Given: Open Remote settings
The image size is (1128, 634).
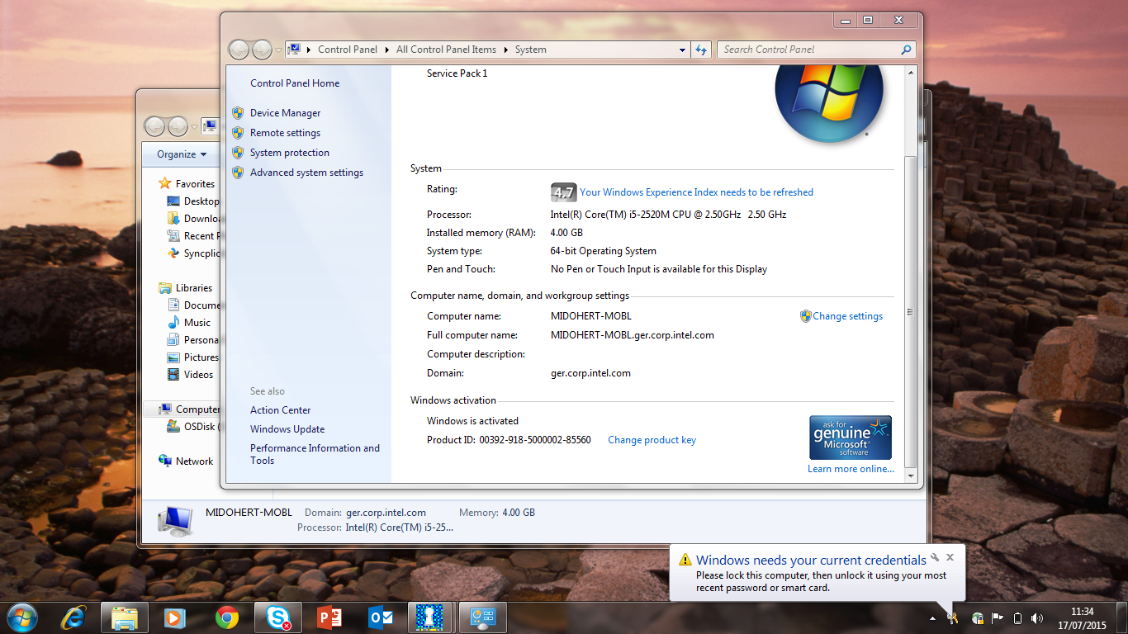Looking at the screenshot, I should pos(286,133).
